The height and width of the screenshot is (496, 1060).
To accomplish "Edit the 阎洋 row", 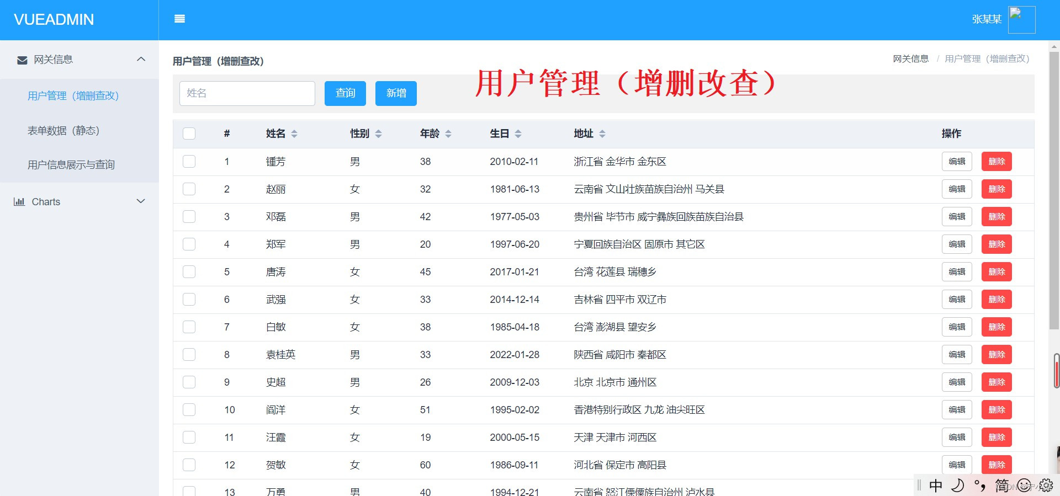I will point(957,409).
